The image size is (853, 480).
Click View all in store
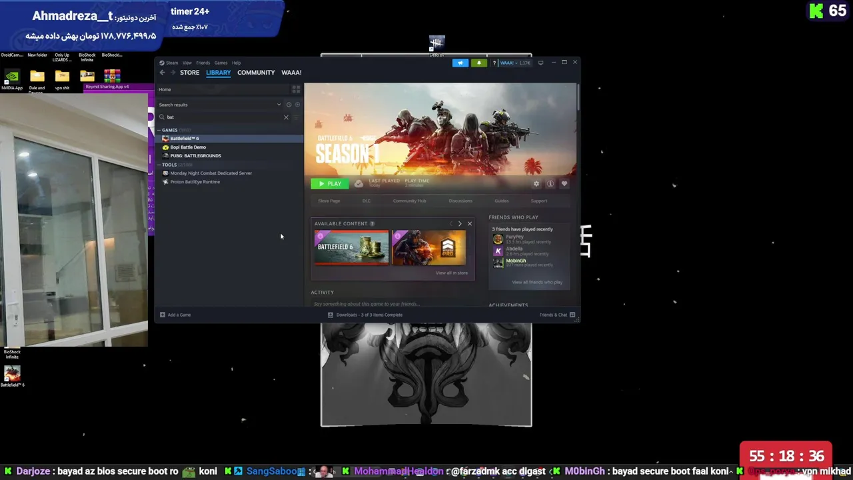coord(452,273)
